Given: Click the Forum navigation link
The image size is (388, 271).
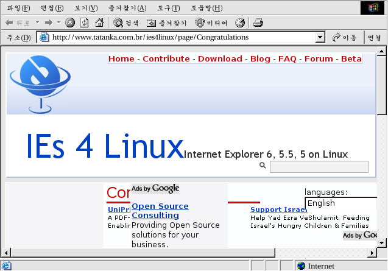Looking at the screenshot, I should click(319, 59).
